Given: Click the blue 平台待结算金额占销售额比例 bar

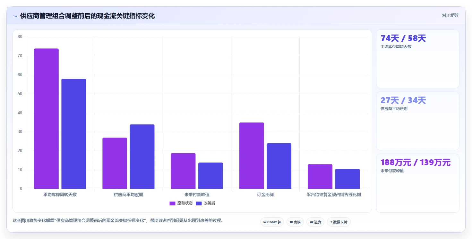Looking at the screenshot, I should 348,179.
